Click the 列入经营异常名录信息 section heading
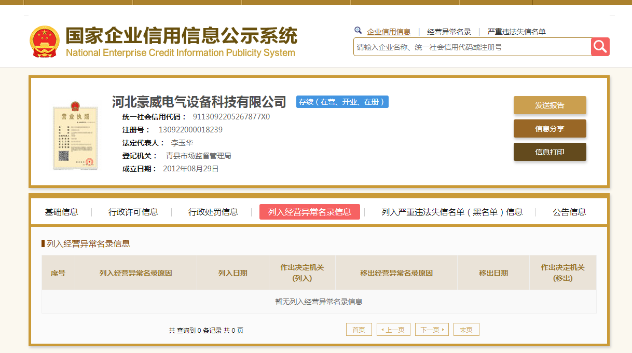This screenshot has height=353, width=632. pyautogui.click(x=88, y=243)
